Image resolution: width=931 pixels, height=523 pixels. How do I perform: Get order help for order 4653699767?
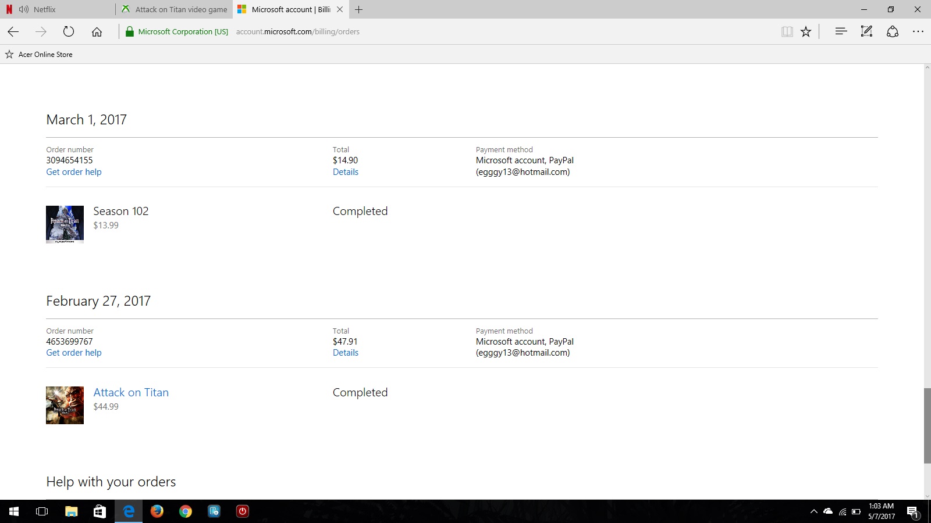point(74,353)
